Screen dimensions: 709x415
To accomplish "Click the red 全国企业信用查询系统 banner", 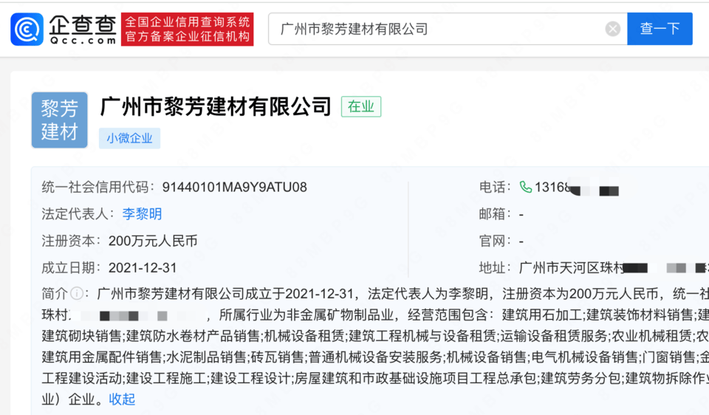I will point(188,29).
